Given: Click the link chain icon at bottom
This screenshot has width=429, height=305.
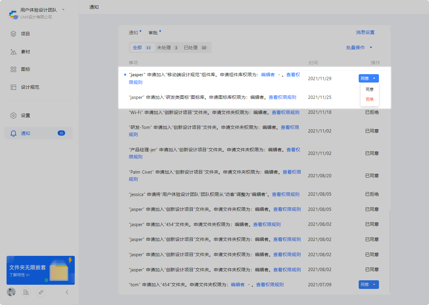Looking at the screenshot, I should 41,292.
